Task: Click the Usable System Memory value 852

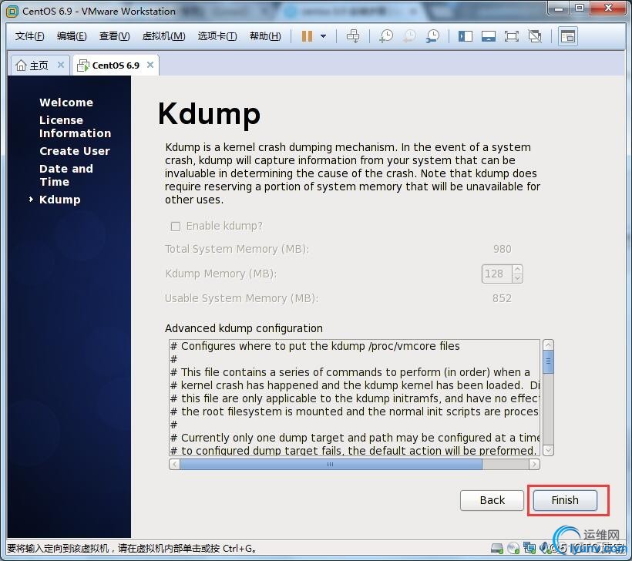Action: click(502, 299)
